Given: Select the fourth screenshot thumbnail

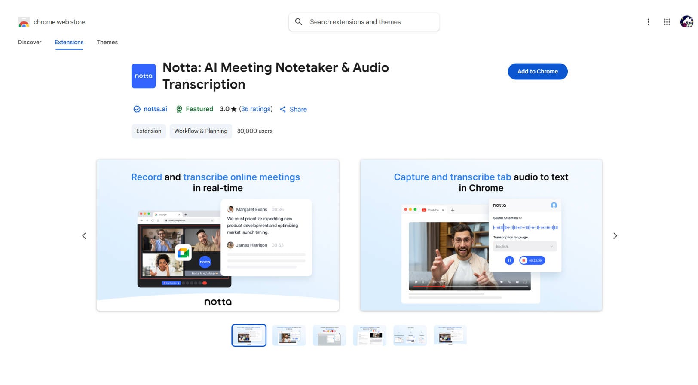Looking at the screenshot, I should [370, 335].
